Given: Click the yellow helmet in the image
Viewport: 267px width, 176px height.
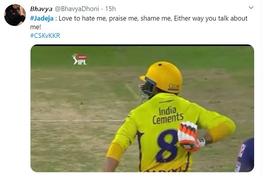Looking at the screenshot, I should coord(162,77).
